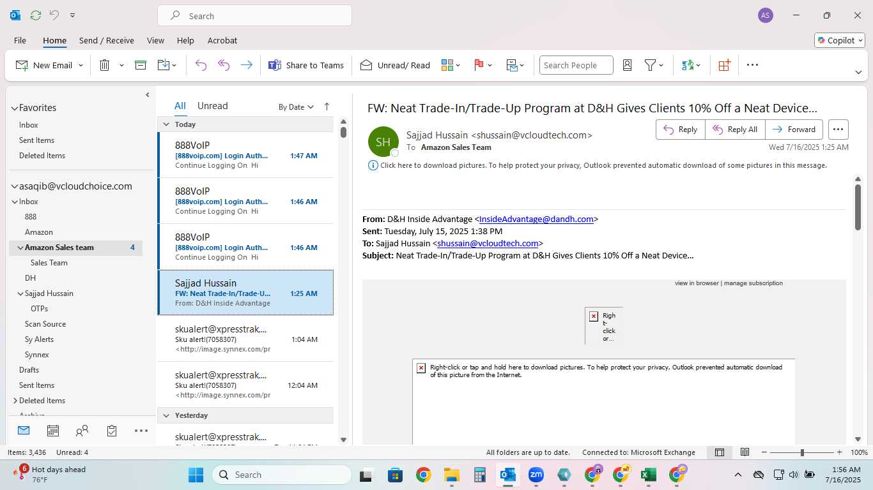
Task: Open the Delete trash can icon
Action: click(104, 65)
